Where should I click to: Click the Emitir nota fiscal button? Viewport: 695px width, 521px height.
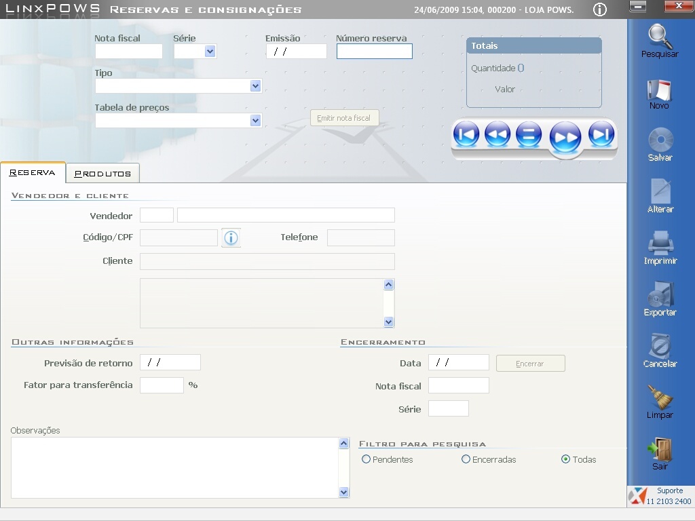[x=344, y=118]
